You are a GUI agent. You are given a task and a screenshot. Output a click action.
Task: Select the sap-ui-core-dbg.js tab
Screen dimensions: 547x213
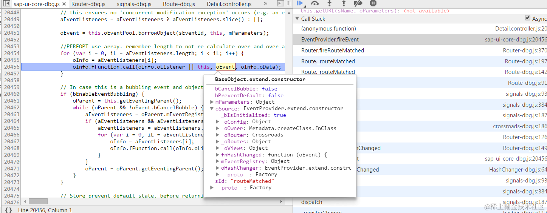tap(36, 4)
